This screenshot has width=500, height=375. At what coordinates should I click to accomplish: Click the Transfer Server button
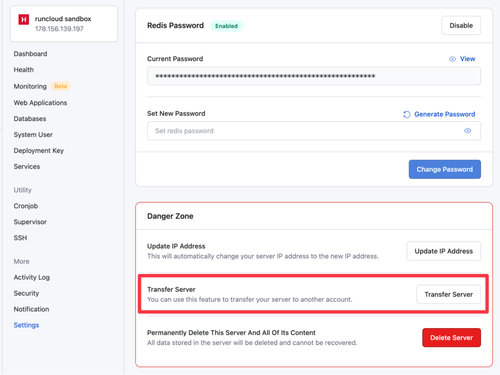click(448, 294)
